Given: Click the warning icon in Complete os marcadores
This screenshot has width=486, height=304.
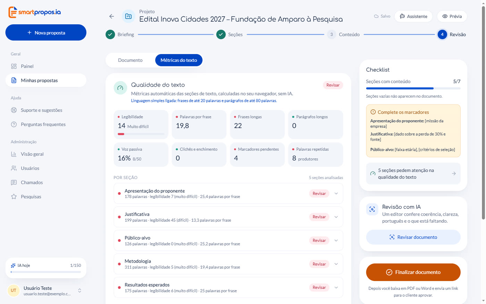Looking at the screenshot, I should [x=373, y=112].
